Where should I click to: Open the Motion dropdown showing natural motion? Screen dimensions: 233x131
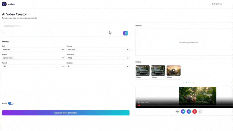[33, 58]
